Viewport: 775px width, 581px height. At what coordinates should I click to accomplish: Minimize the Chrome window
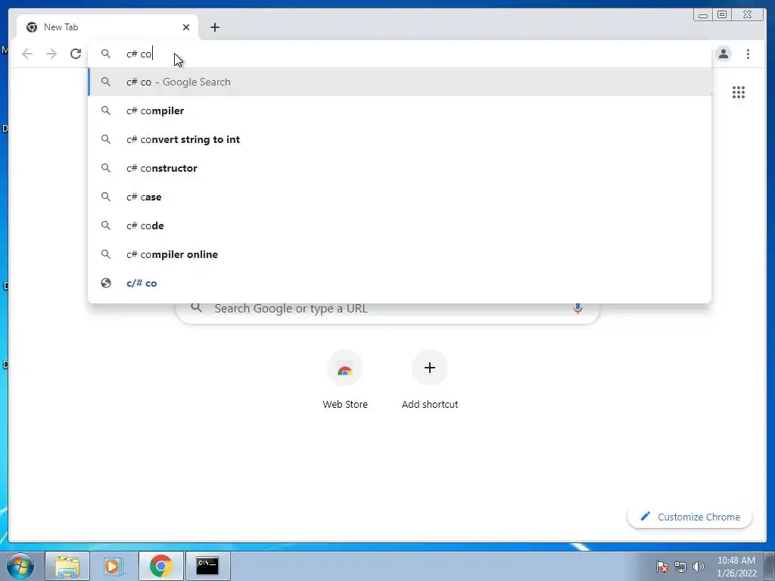coord(703,15)
